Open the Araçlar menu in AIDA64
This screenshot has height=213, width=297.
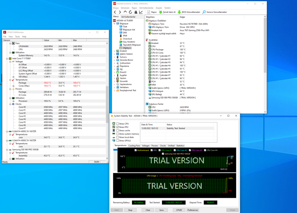tap(159, 8)
